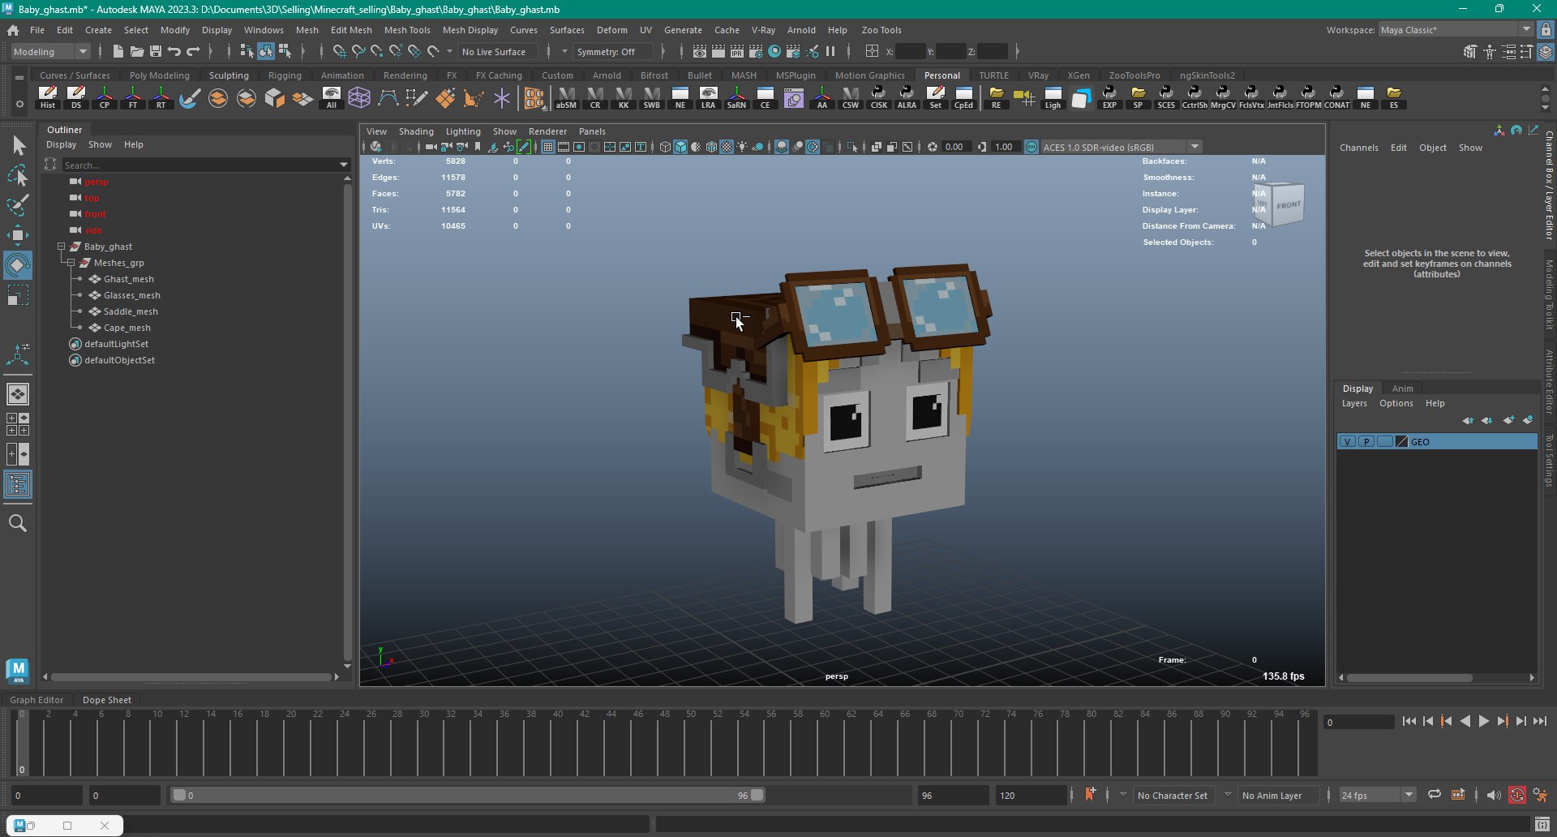The image size is (1557, 837).
Task: Click the CpEd shelf icon
Action: point(963,97)
